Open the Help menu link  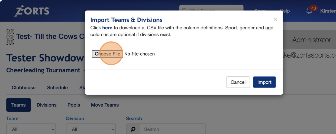coord(285,11)
